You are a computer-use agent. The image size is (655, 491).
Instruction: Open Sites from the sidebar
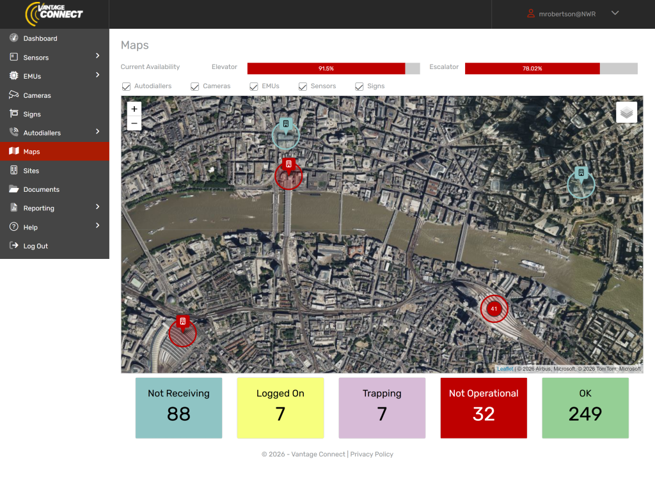(x=31, y=171)
